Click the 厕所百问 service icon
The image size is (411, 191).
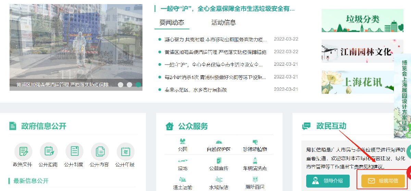255,179
